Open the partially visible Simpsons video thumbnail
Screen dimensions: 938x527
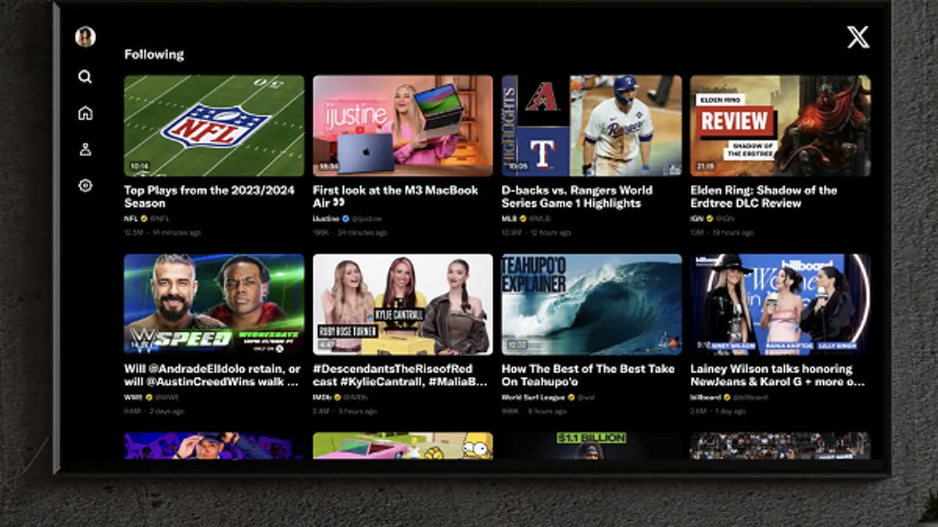coord(403,446)
